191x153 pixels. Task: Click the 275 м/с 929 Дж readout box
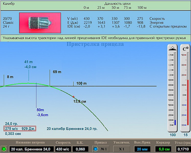tap(20, 129)
